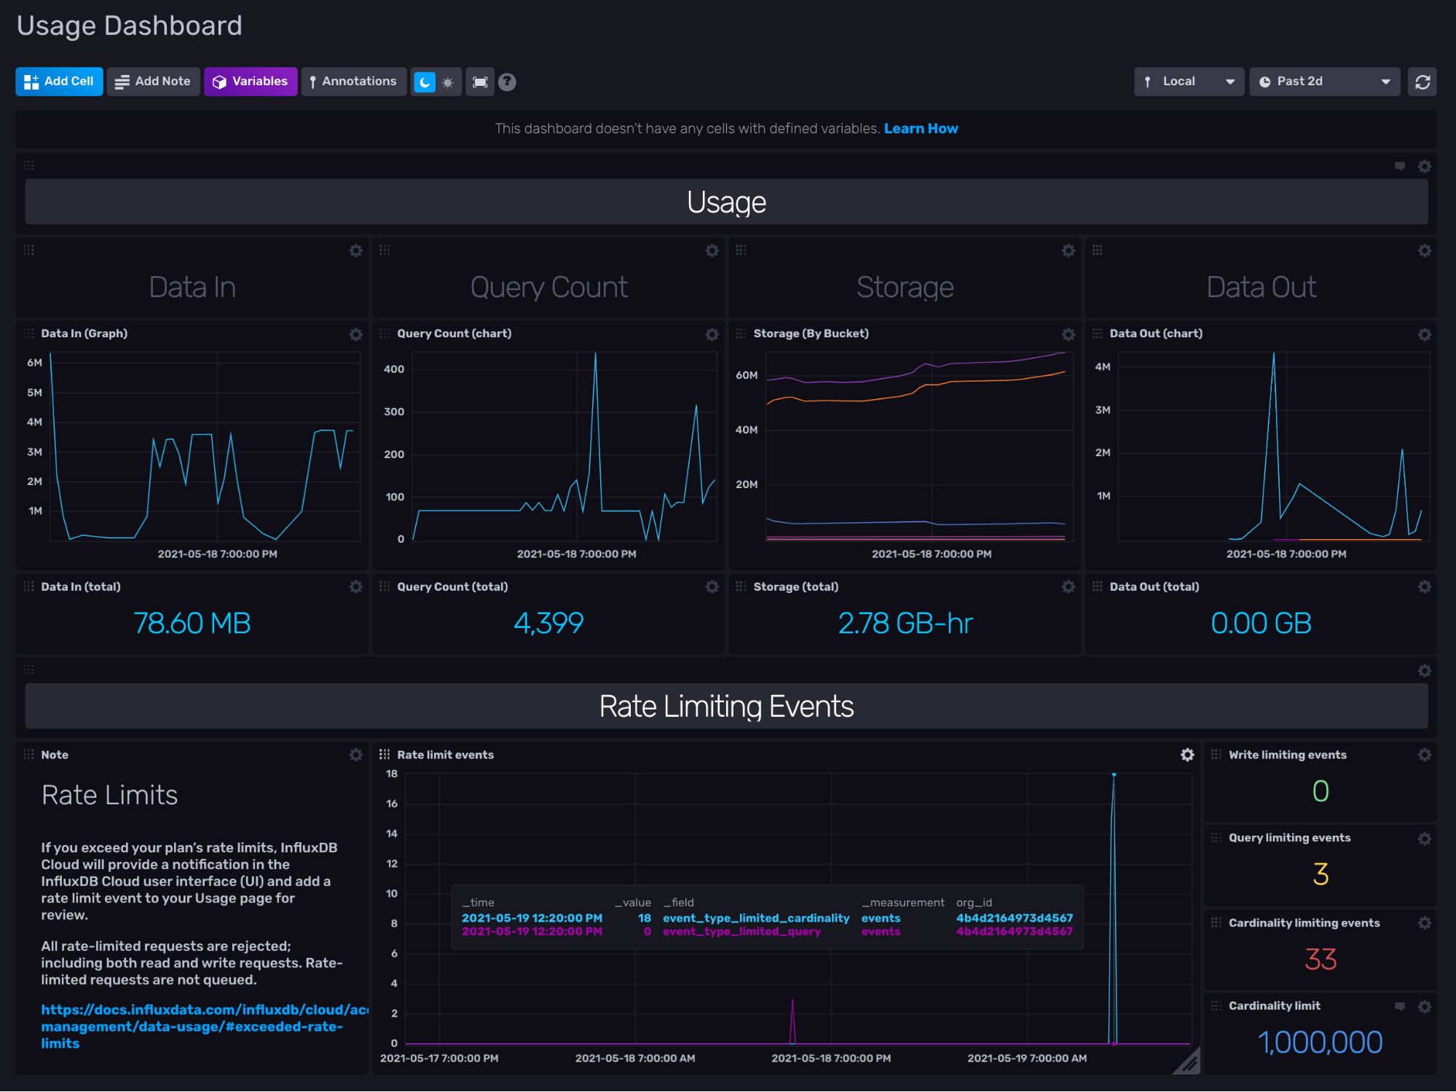
Task: Open settings gear on Cardinality limit cell
Action: pos(1425,1006)
